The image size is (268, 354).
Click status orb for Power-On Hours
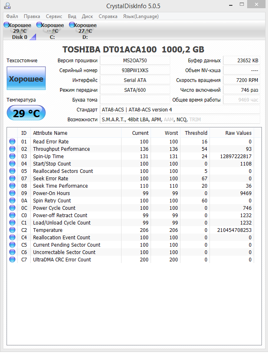pos(12,193)
